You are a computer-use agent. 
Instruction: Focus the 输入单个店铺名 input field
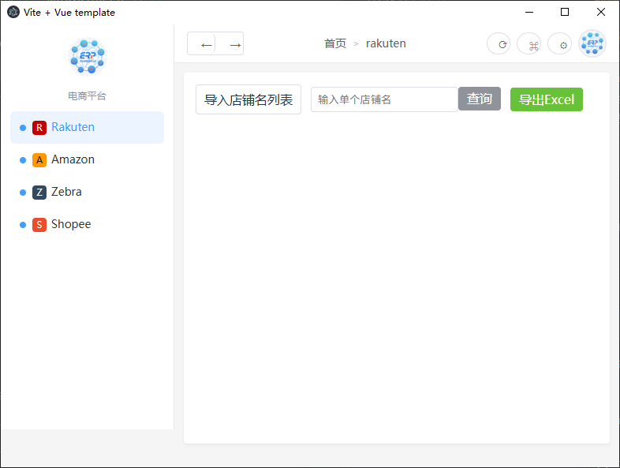[384, 99]
